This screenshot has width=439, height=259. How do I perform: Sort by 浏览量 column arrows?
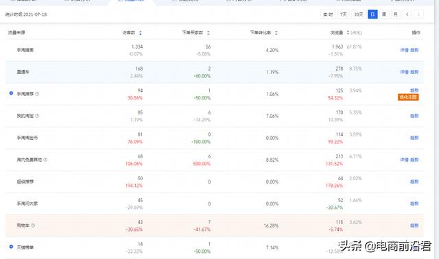(x=348, y=32)
